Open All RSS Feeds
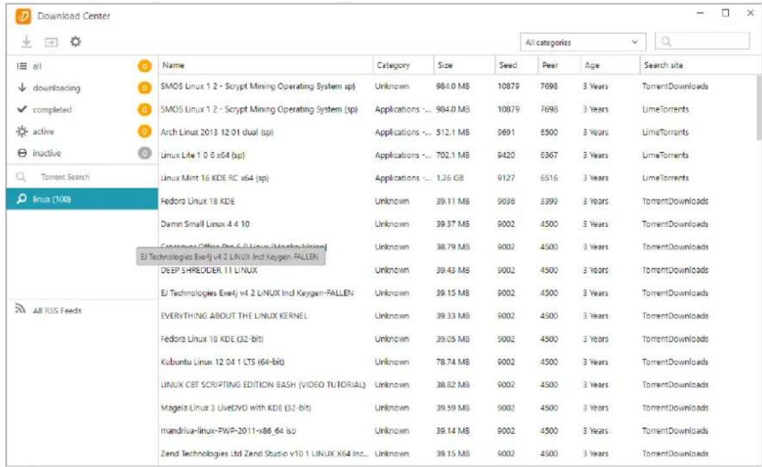Screen dimensions: 762x467 [57, 310]
